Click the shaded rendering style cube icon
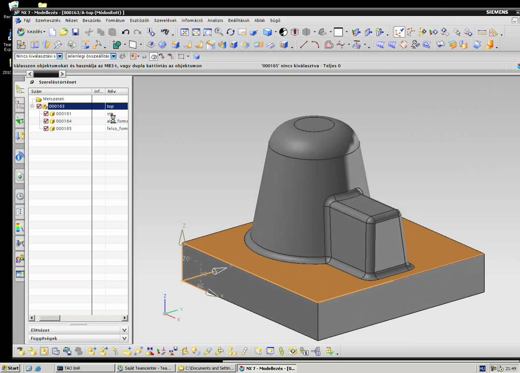The image size is (520, 373). [x=267, y=32]
